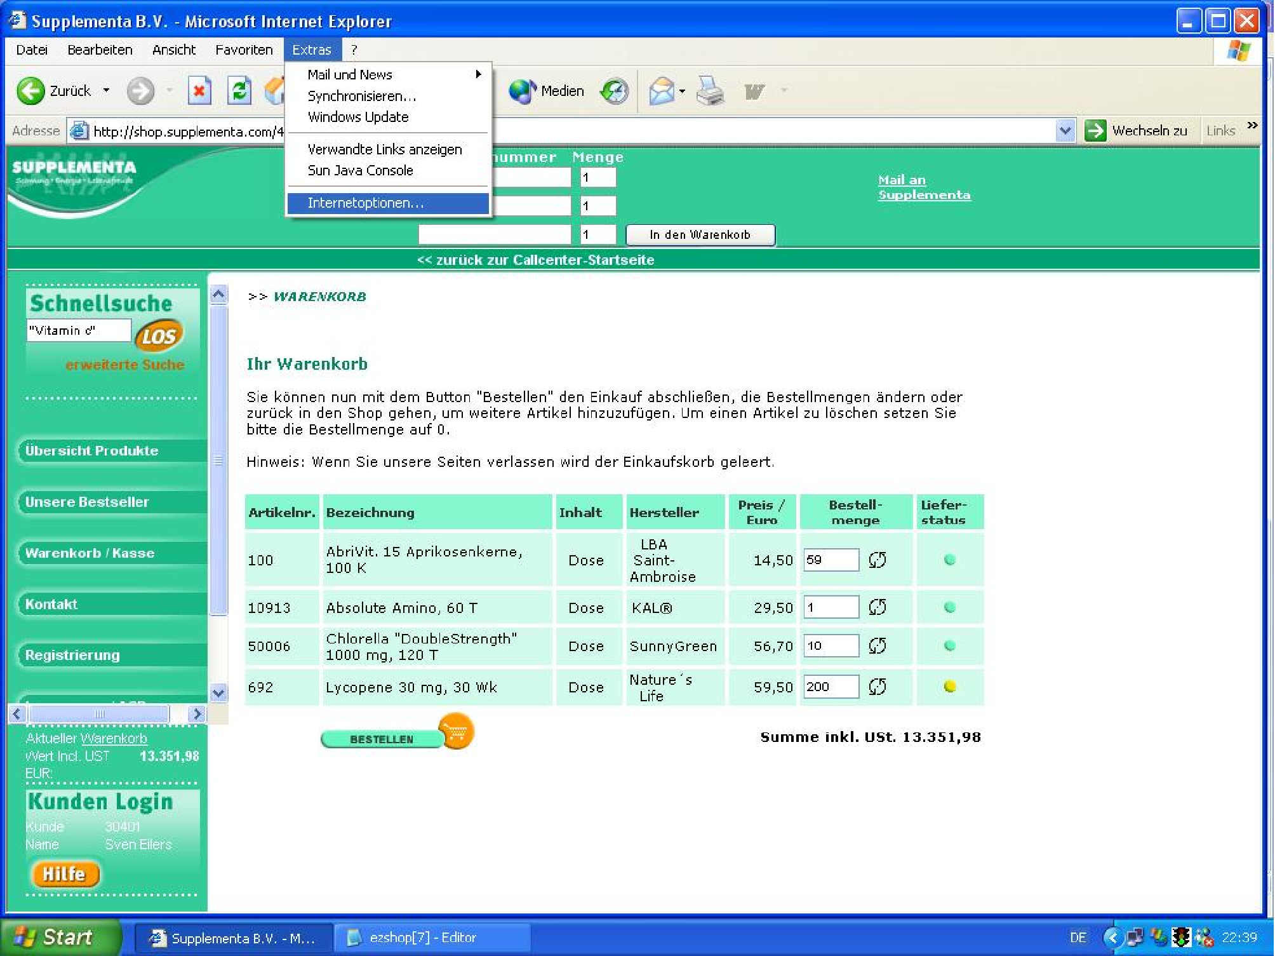Open the Favoriten menu

point(243,50)
